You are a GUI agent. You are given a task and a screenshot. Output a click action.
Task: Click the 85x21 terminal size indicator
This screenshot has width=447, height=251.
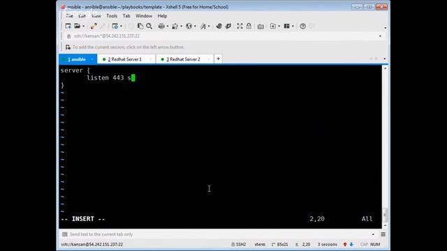280,245
